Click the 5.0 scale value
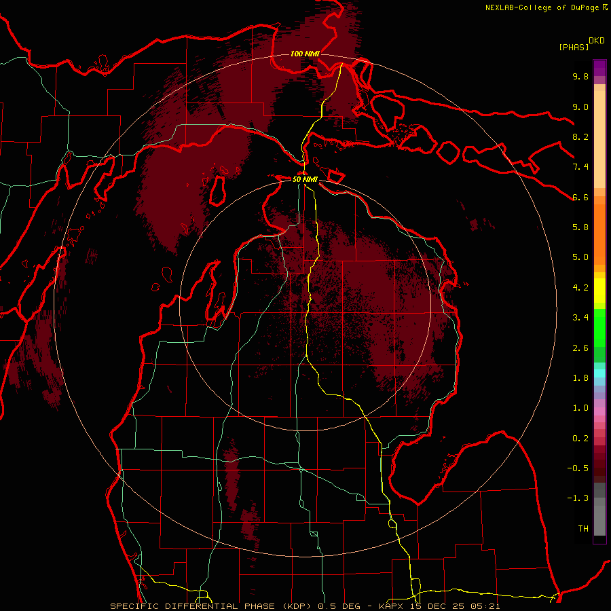Image resolution: width=611 pixels, height=611 pixels. pyautogui.click(x=580, y=257)
